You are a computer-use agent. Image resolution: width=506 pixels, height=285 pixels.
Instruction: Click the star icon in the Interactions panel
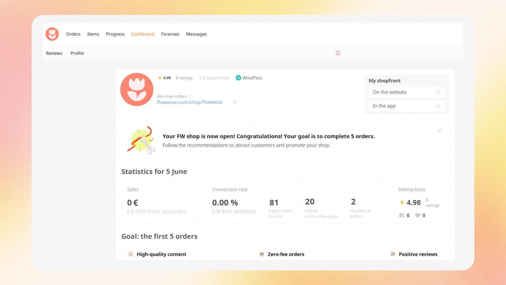[402, 202]
